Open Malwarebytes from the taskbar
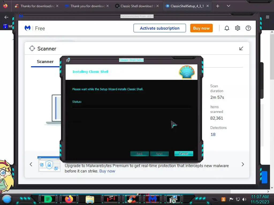Viewport: 274px width, 205px height. (152, 199)
